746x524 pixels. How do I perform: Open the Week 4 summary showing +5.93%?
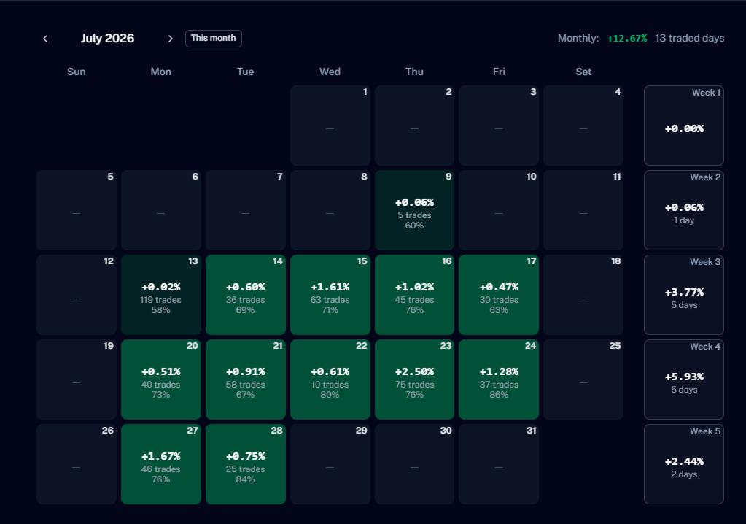[684, 379]
